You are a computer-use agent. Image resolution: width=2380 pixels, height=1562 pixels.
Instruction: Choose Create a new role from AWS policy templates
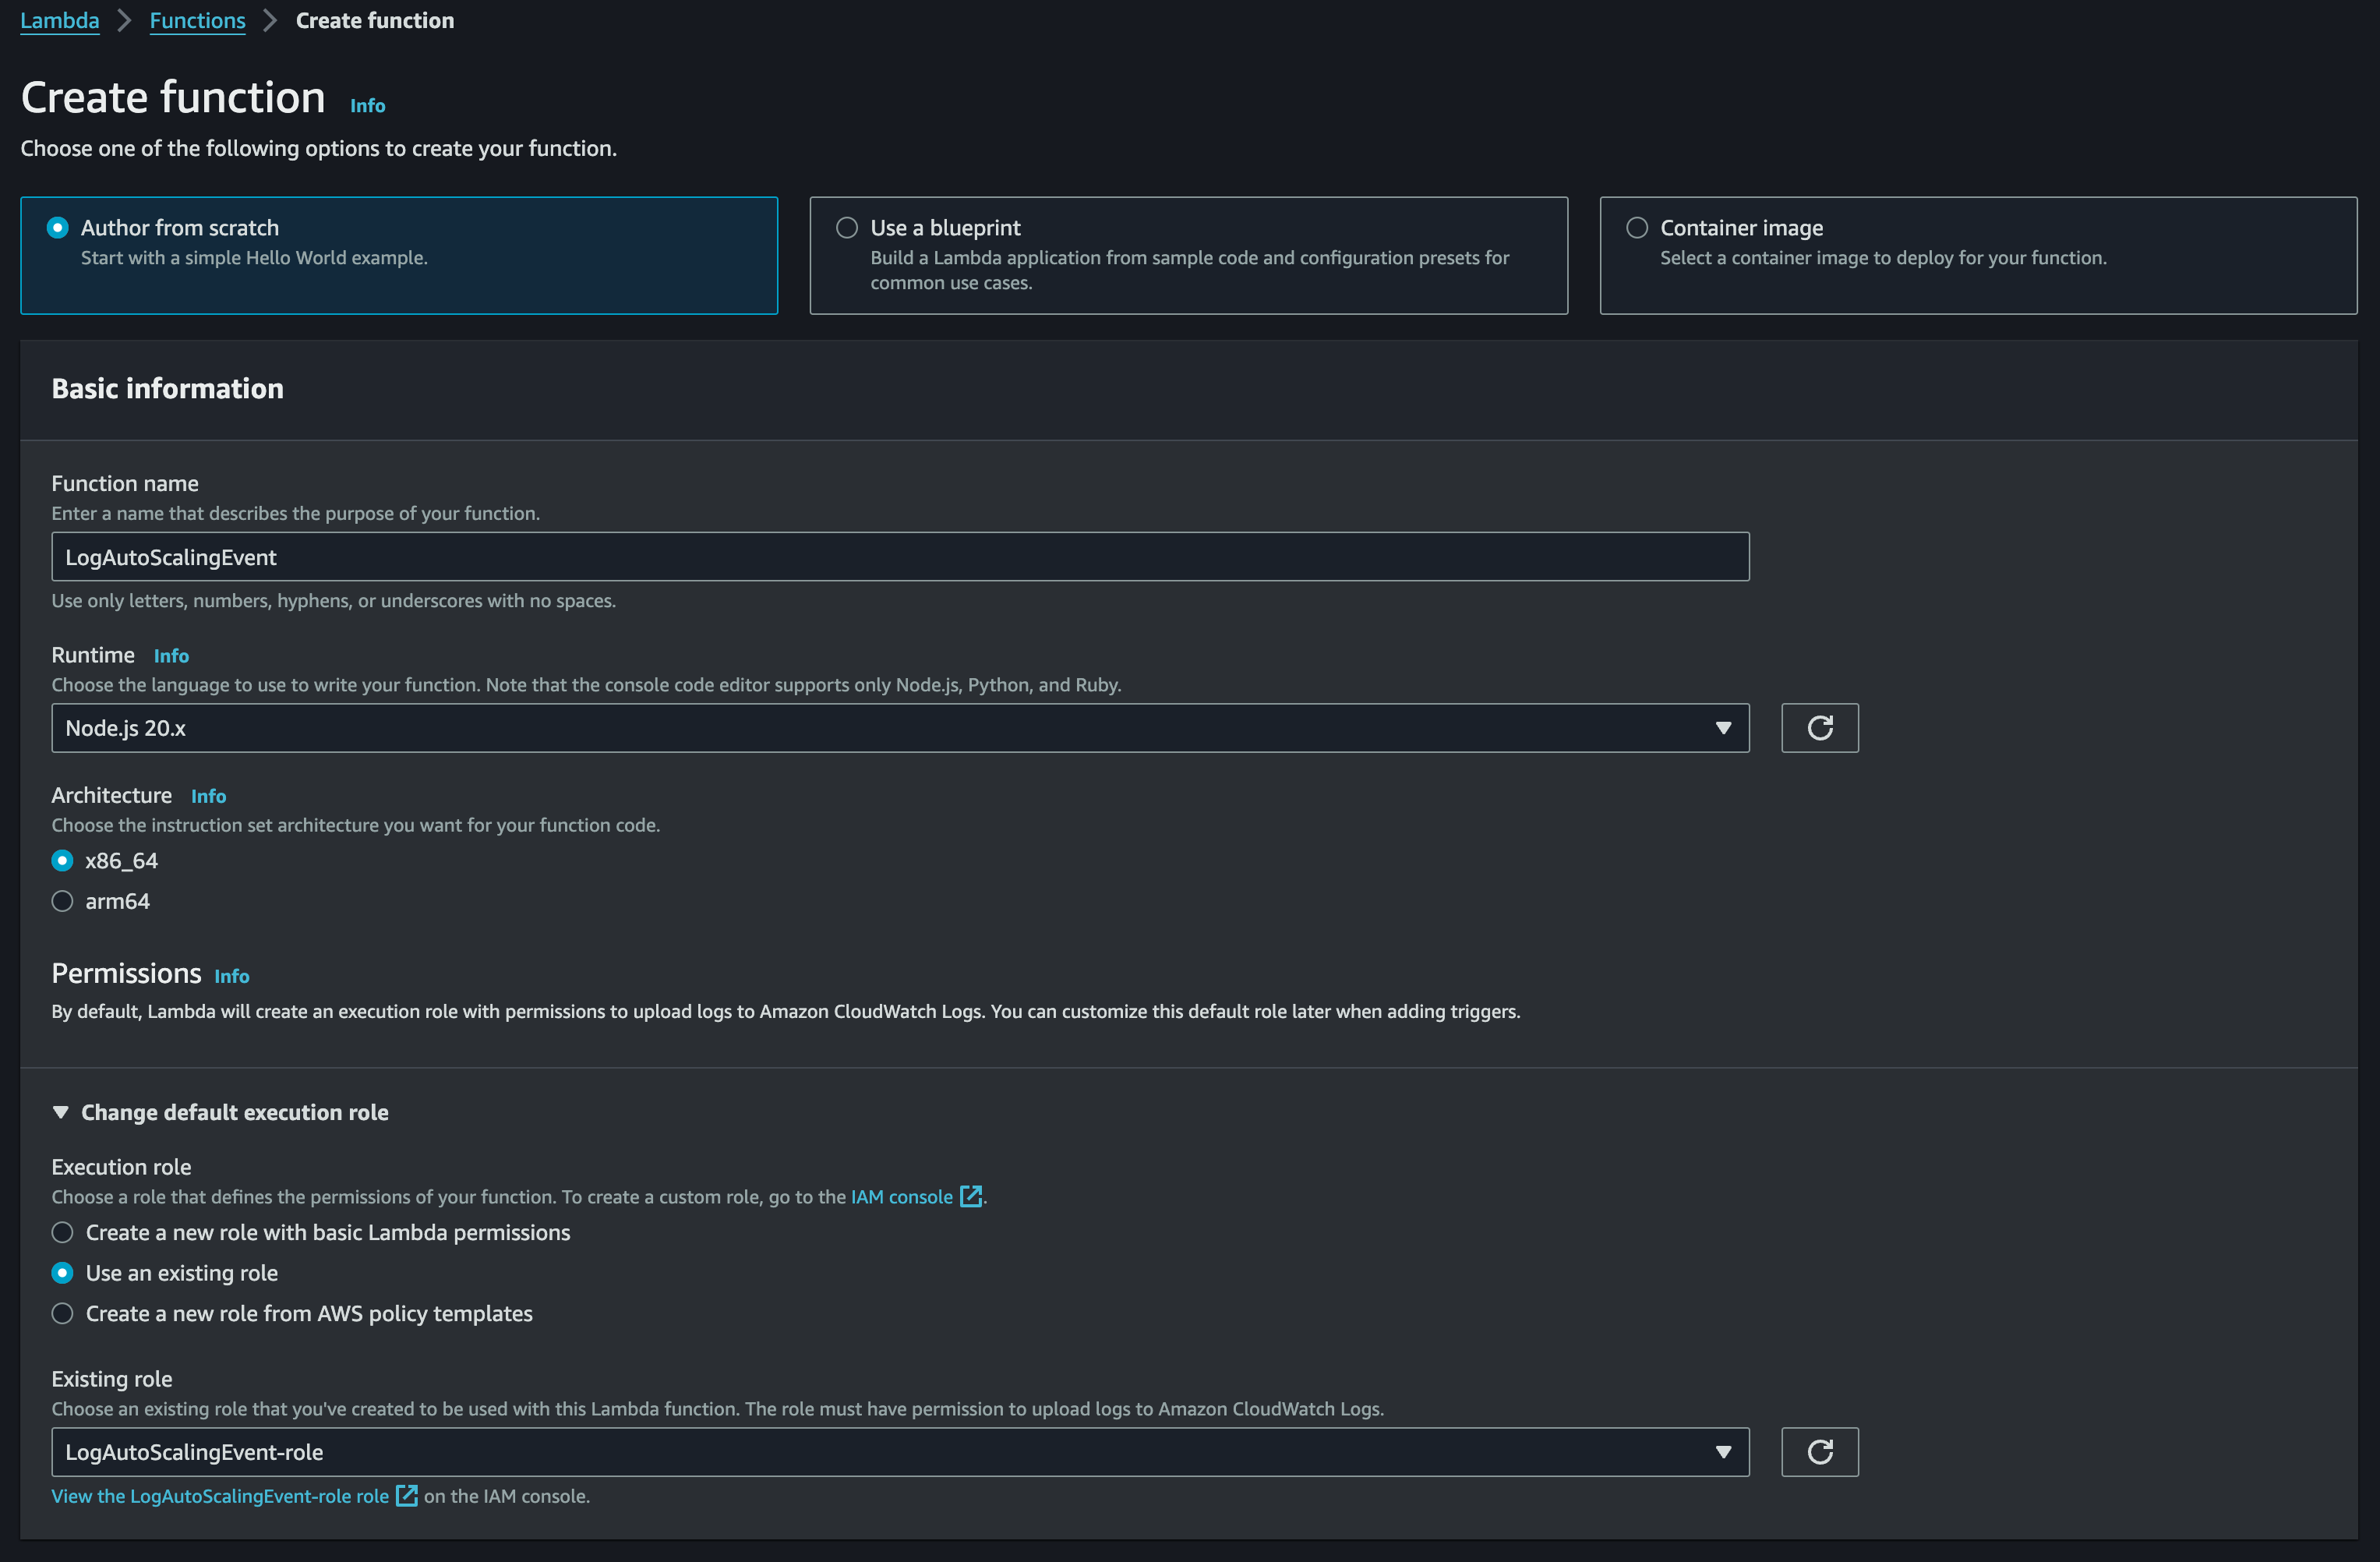pos(63,1314)
